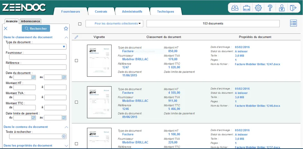The height and width of the screenshot is (149, 303).
Task: Tick checkbox for invoice reference 1246
Action: (x=76, y=102)
